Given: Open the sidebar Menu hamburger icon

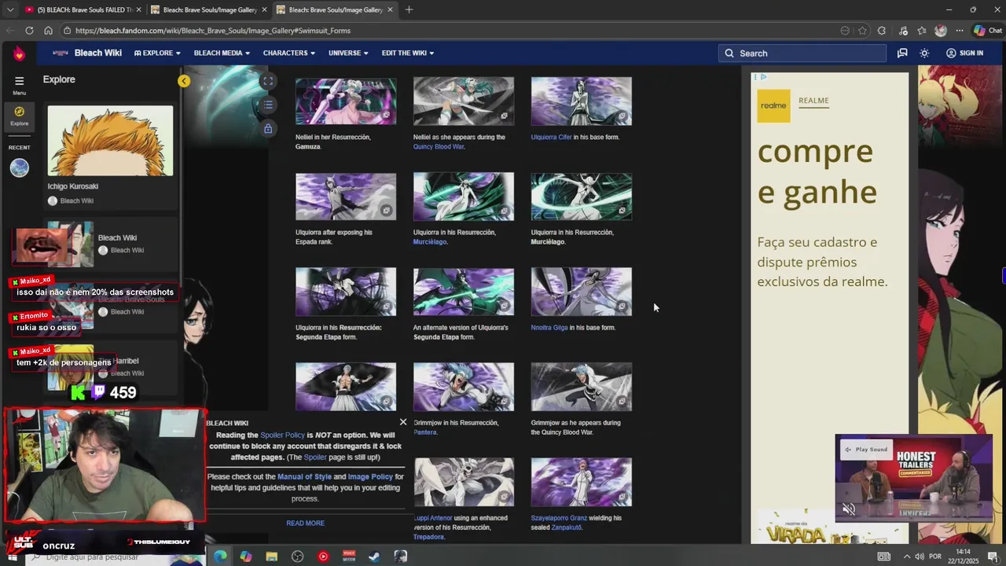Looking at the screenshot, I should pos(19,81).
